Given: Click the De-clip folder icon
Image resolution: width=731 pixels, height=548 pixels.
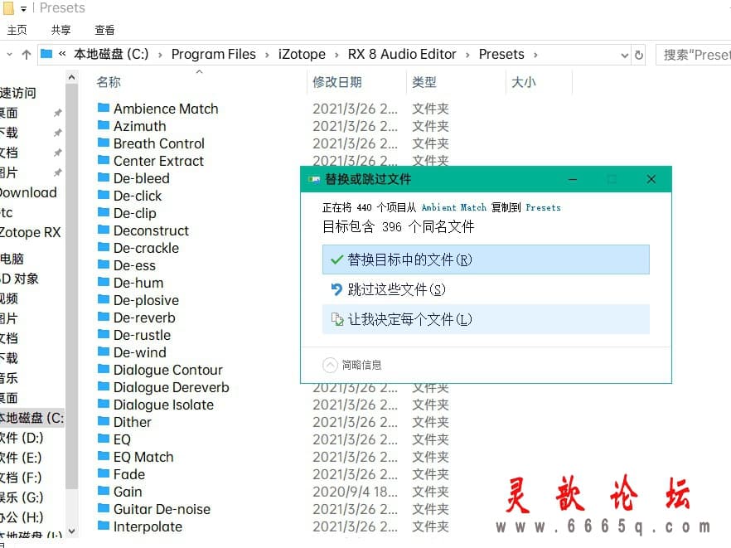Looking at the screenshot, I should tap(104, 213).
